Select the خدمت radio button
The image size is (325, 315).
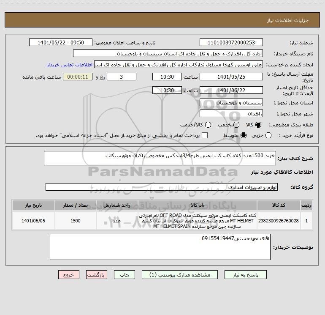pyautogui.click(x=236, y=125)
